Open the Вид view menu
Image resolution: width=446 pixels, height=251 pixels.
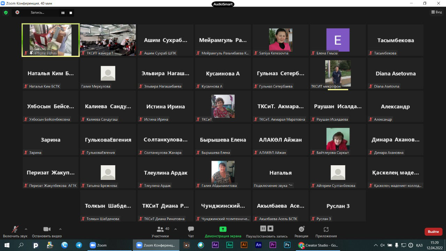pos(437,12)
